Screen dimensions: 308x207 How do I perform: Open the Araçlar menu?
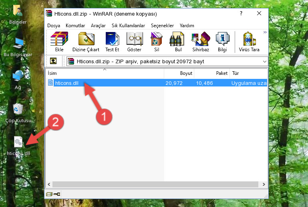pyautogui.click(x=98, y=26)
